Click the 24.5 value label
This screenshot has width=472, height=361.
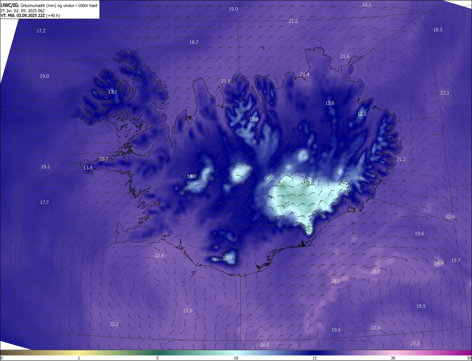click(265, 345)
